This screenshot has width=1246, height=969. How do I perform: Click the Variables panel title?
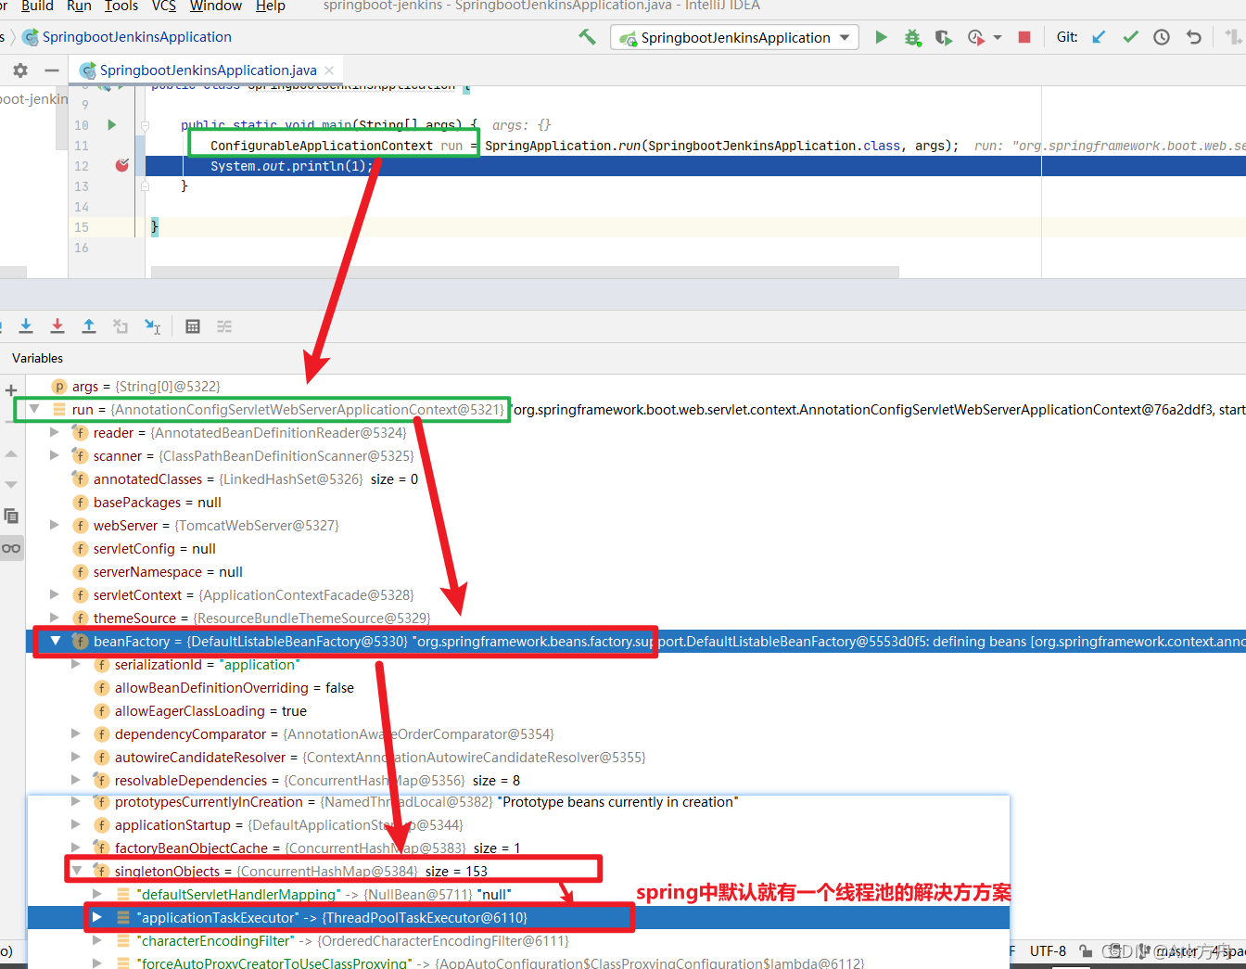click(38, 358)
